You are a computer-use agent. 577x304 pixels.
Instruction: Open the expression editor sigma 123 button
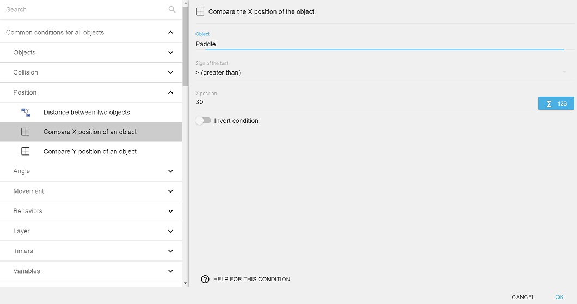click(x=556, y=103)
